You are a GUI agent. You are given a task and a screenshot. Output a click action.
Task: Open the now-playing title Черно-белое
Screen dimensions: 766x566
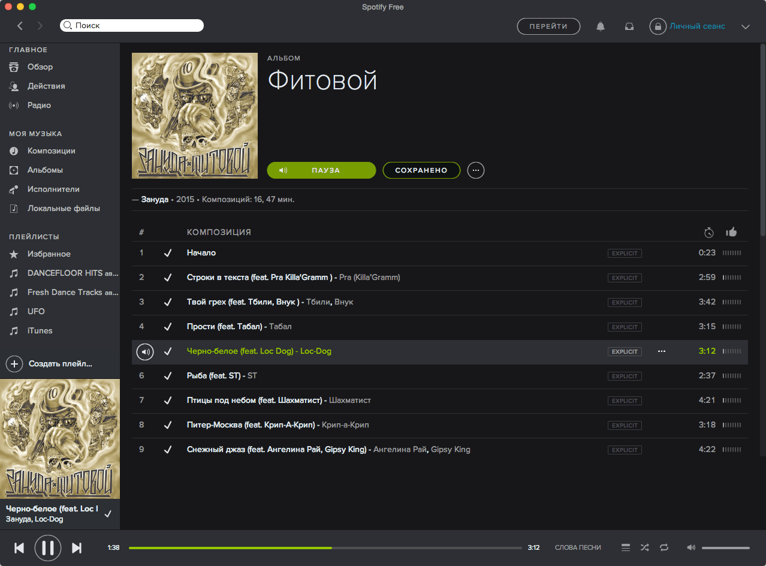pos(52,508)
